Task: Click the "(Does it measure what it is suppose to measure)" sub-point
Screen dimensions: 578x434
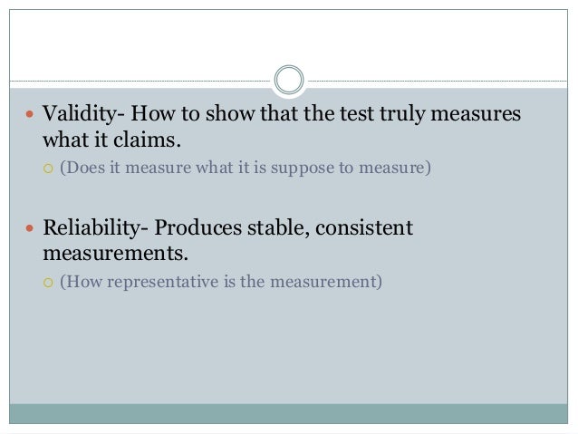Action: click(243, 168)
